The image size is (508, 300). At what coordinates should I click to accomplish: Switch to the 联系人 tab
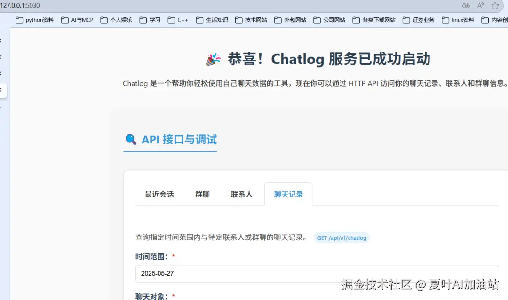[x=242, y=194]
